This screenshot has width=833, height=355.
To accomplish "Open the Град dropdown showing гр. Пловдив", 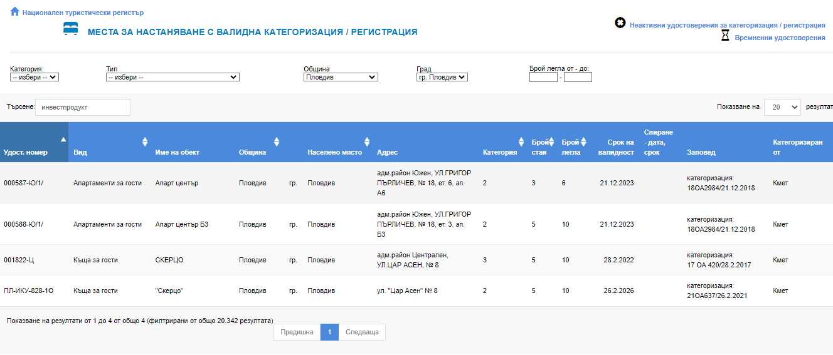I will (442, 78).
